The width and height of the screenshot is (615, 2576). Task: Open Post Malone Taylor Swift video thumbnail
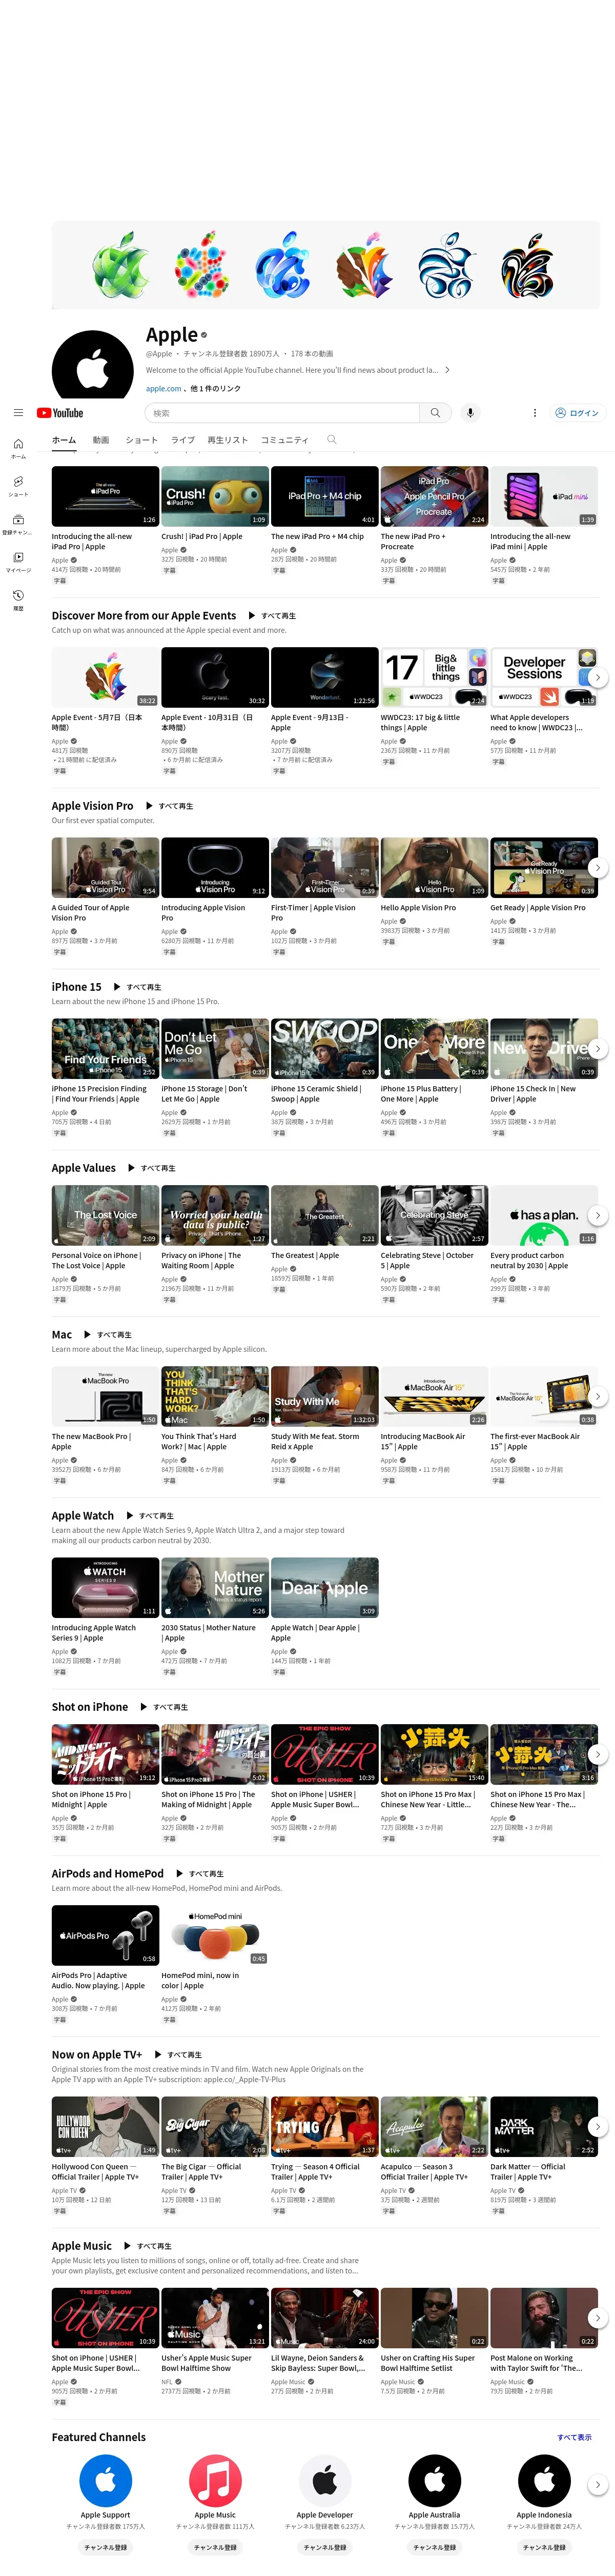tap(544, 2317)
